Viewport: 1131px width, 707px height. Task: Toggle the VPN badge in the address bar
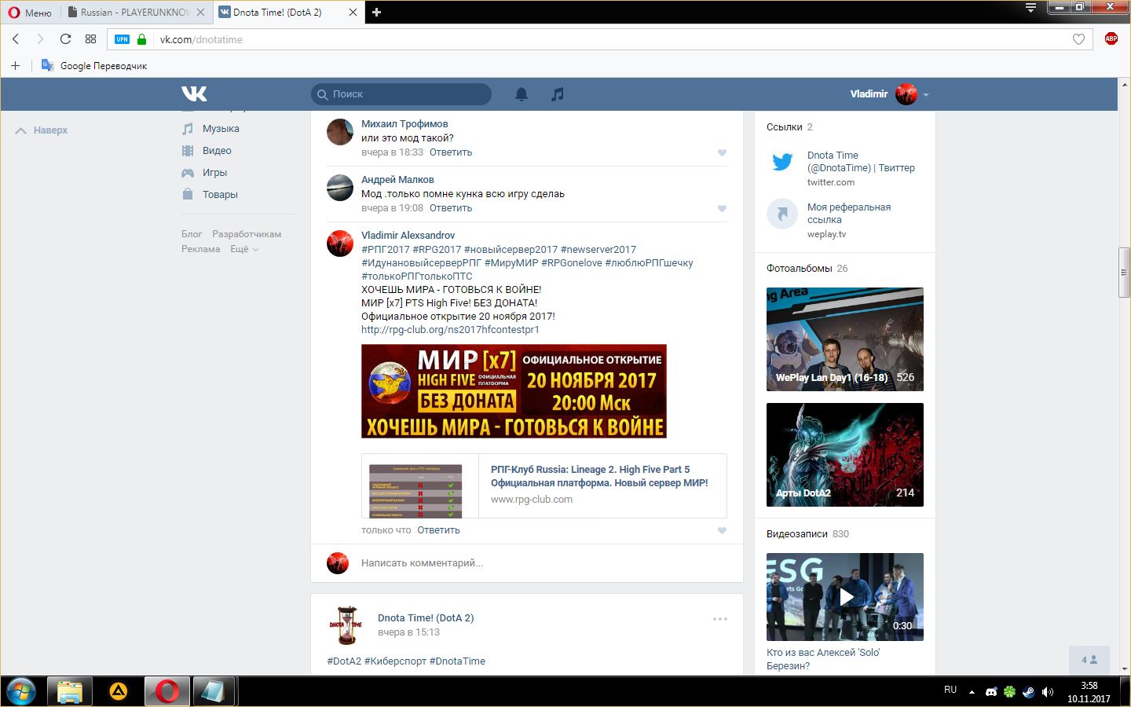[x=122, y=39]
